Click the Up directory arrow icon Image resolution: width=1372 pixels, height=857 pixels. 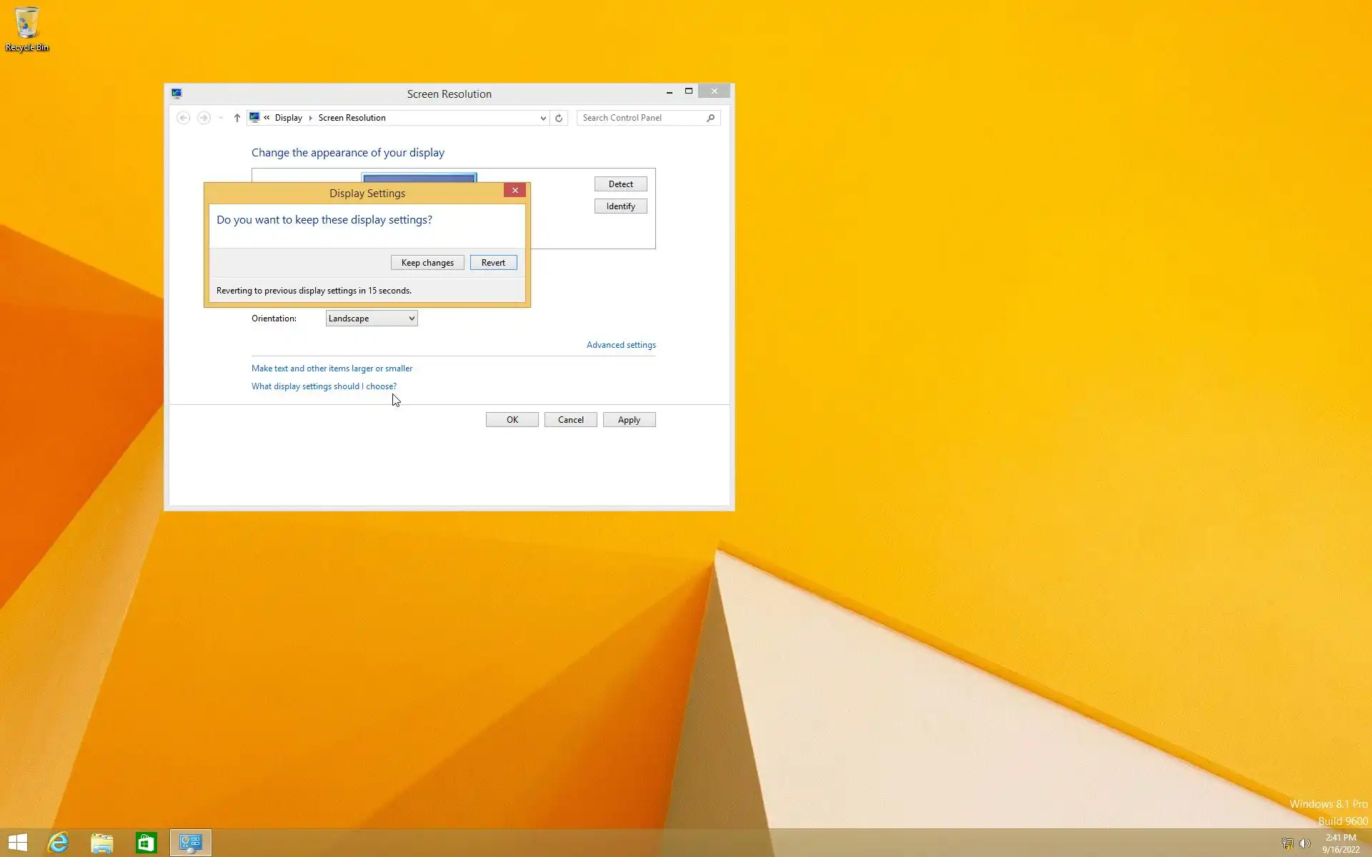(237, 118)
